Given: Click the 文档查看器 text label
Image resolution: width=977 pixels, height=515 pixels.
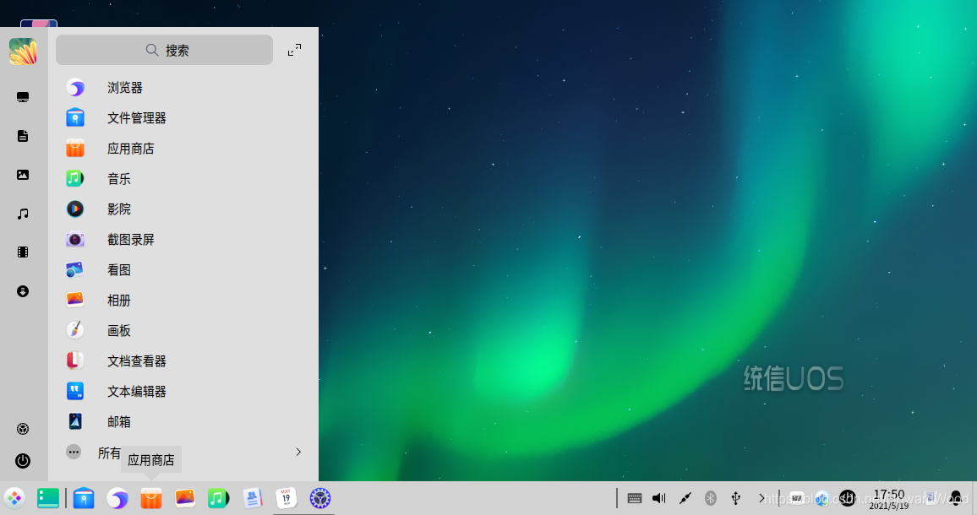Looking at the screenshot, I should pos(136,361).
